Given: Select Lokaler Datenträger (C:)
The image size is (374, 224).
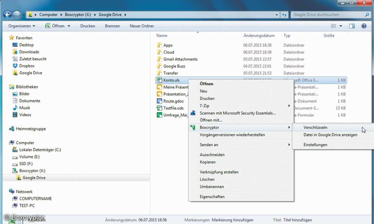Looking at the screenshot, I should (40, 150).
